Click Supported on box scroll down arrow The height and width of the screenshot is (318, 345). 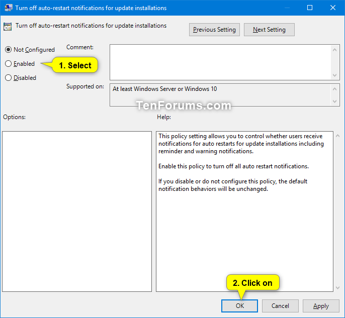[x=334, y=101]
